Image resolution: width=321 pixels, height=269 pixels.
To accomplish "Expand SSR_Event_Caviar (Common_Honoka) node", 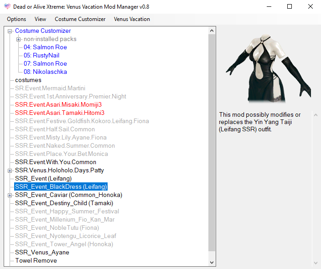I will [x=10, y=195].
